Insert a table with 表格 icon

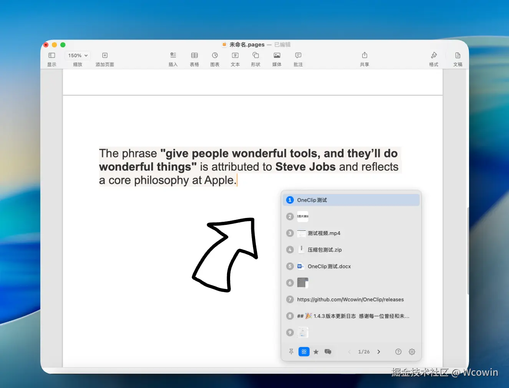pyautogui.click(x=194, y=55)
